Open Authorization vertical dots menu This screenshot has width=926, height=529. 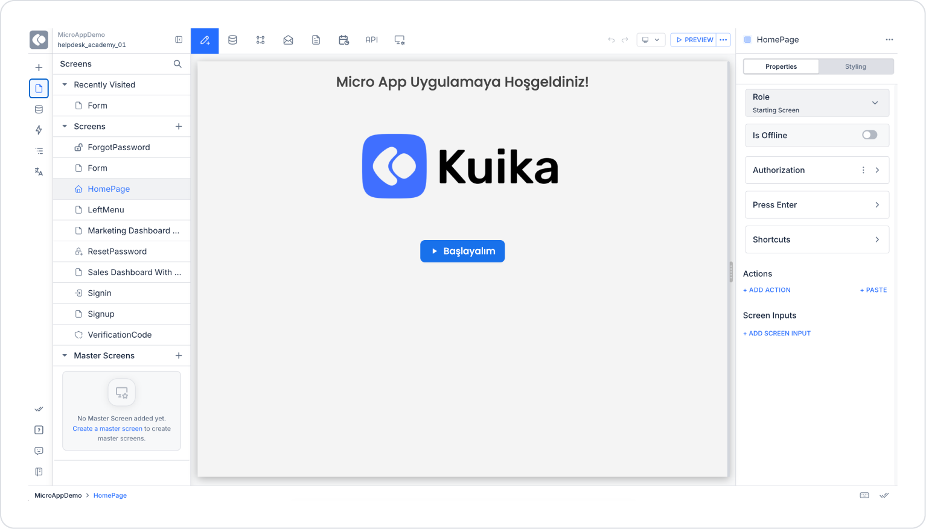click(863, 170)
